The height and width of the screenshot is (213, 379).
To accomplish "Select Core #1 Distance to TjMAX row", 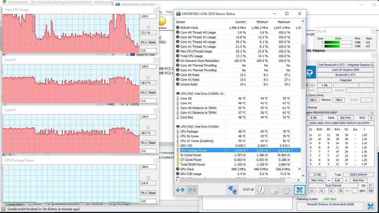I will click(x=238, y=113).
